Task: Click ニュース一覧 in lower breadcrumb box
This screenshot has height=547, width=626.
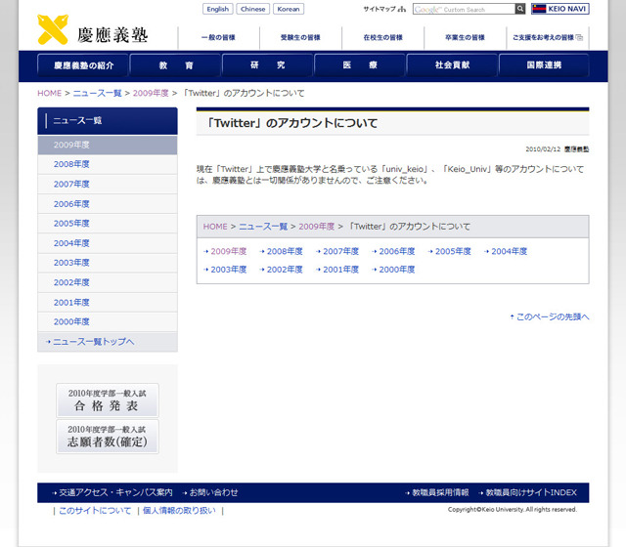Action: (263, 227)
